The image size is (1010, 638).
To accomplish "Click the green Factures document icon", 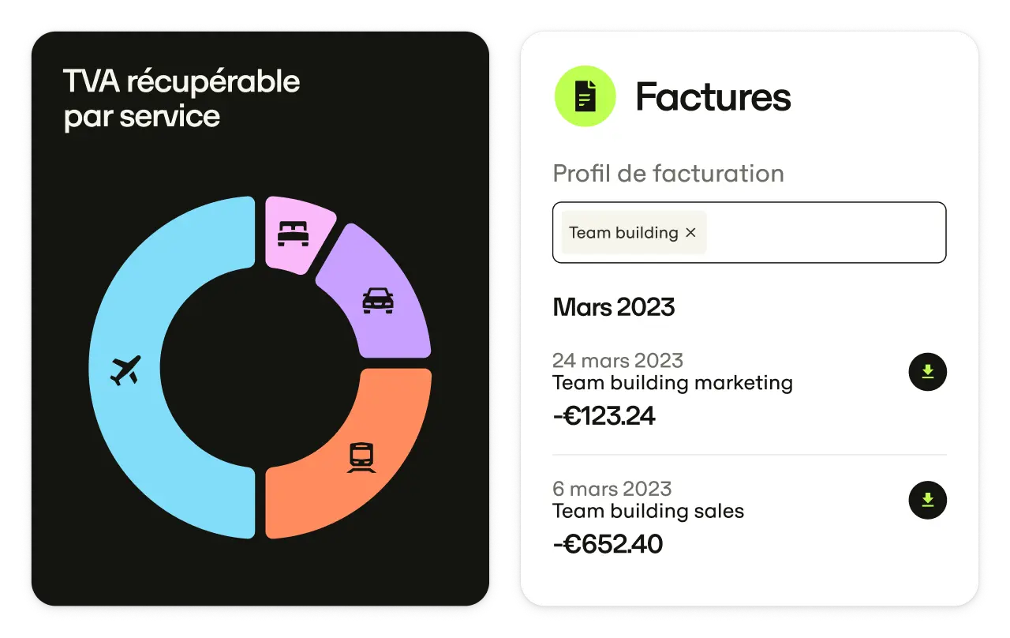I will click(585, 97).
